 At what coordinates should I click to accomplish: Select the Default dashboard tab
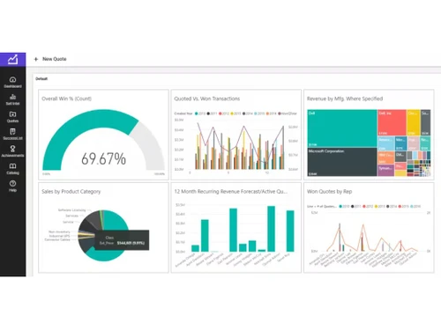(x=41, y=78)
